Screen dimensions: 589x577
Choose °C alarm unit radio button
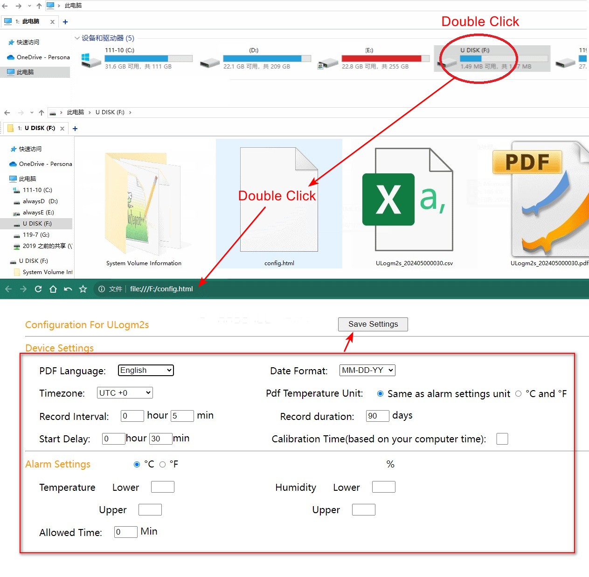pos(137,464)
